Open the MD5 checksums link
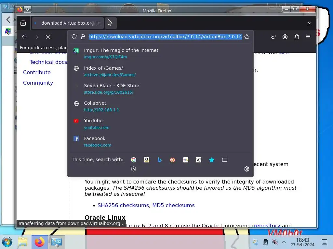 coord(173,205)
